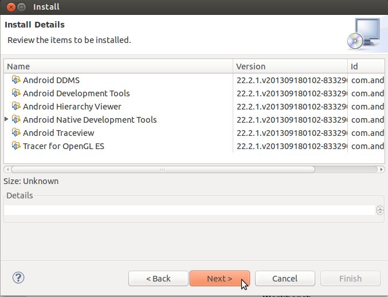
Task: Click the Android Hierarchy Viewer feature icon
Action: click(16, 106)
